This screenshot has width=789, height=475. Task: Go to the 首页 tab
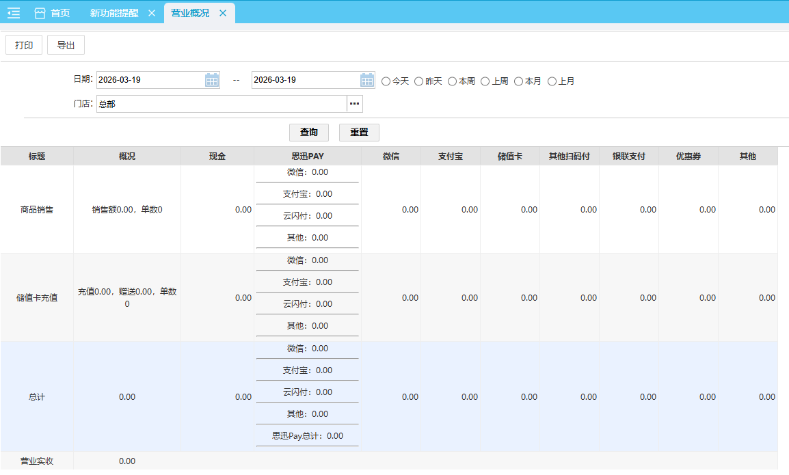click(x=60, y=13)
